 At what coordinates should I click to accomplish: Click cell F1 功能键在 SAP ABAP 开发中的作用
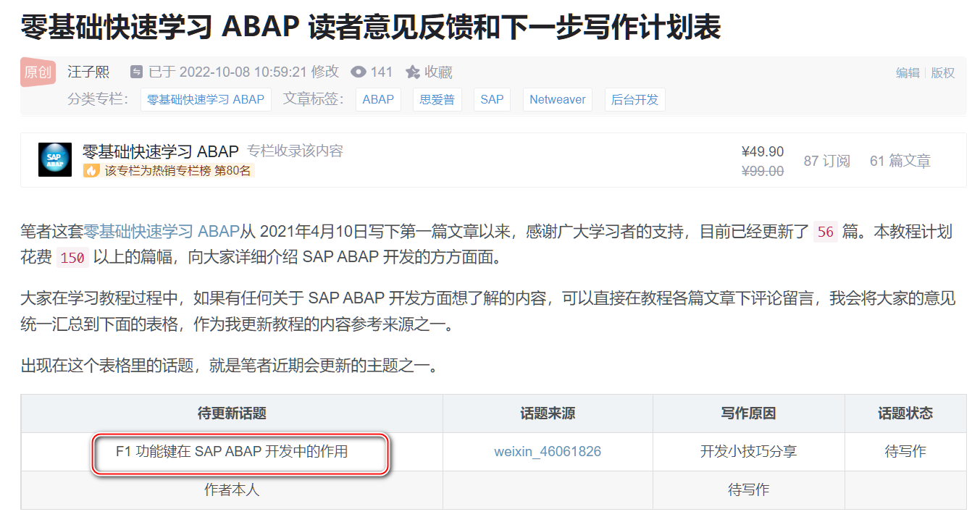[x=232, y=451]
